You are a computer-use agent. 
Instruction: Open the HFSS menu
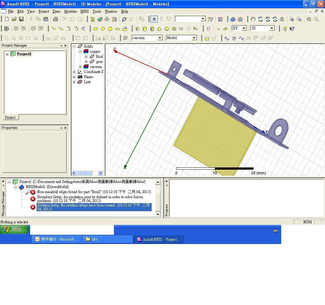84,11
